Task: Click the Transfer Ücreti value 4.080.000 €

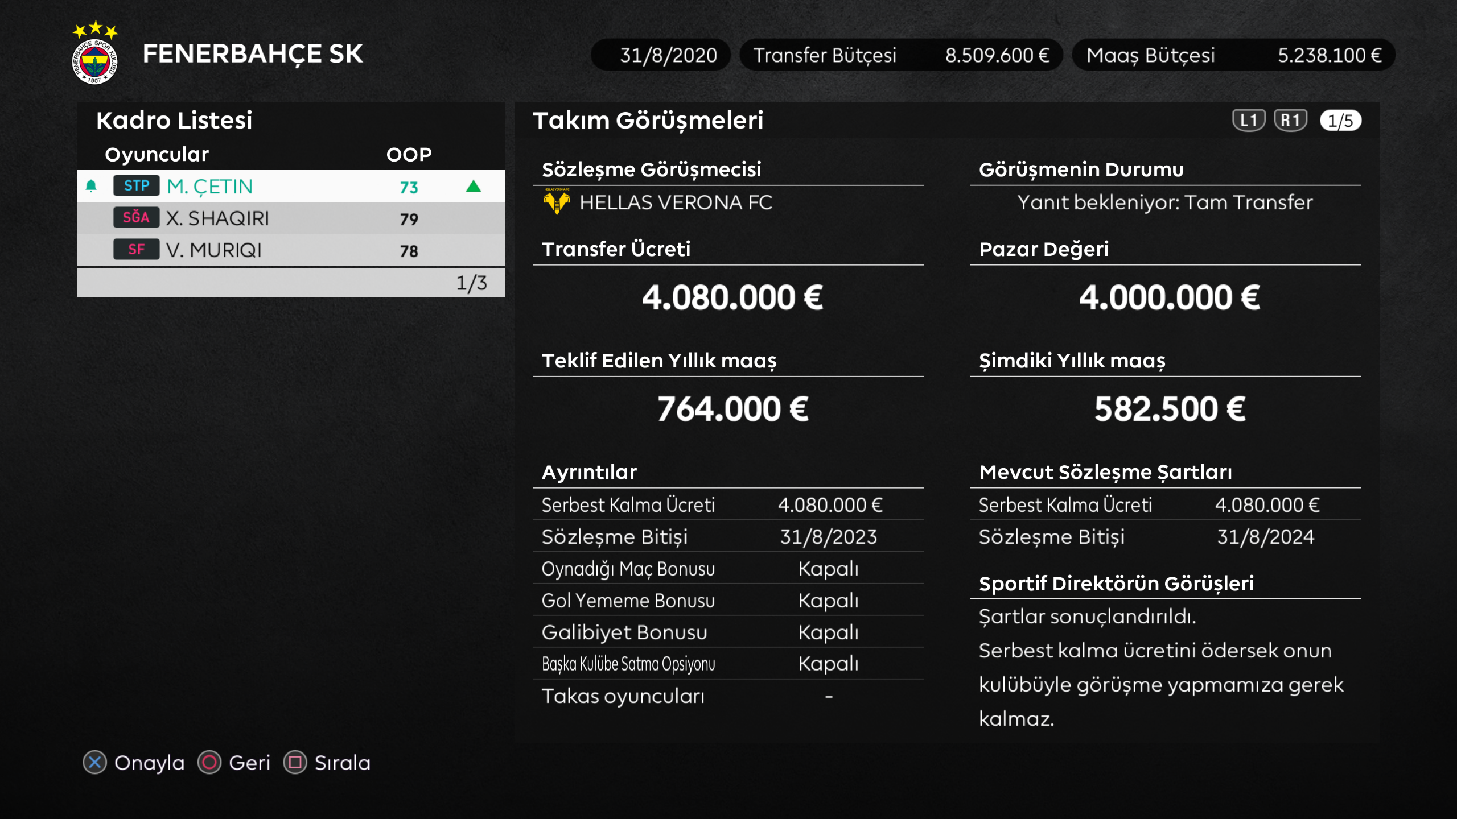Action: (732, 297)
